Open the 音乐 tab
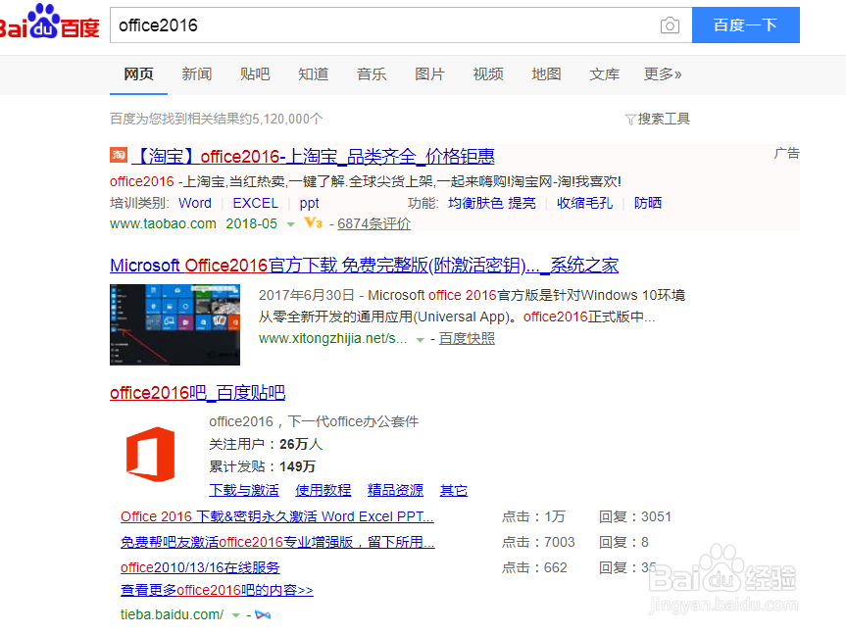This screenshot has height=634, width=846. pos(372,73)
